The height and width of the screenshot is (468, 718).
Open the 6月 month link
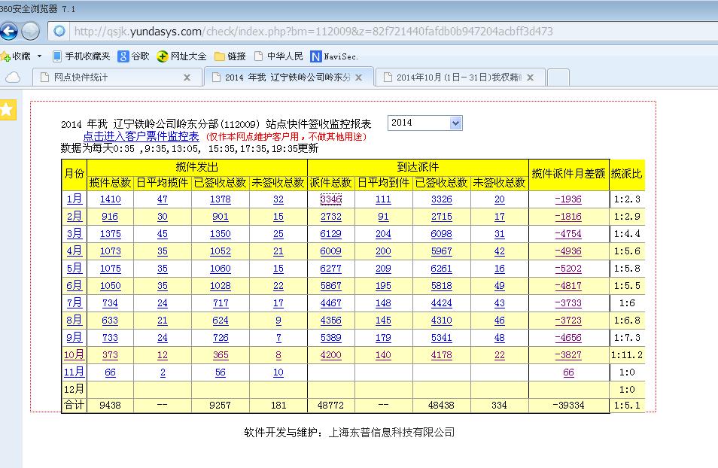point(75,285)
